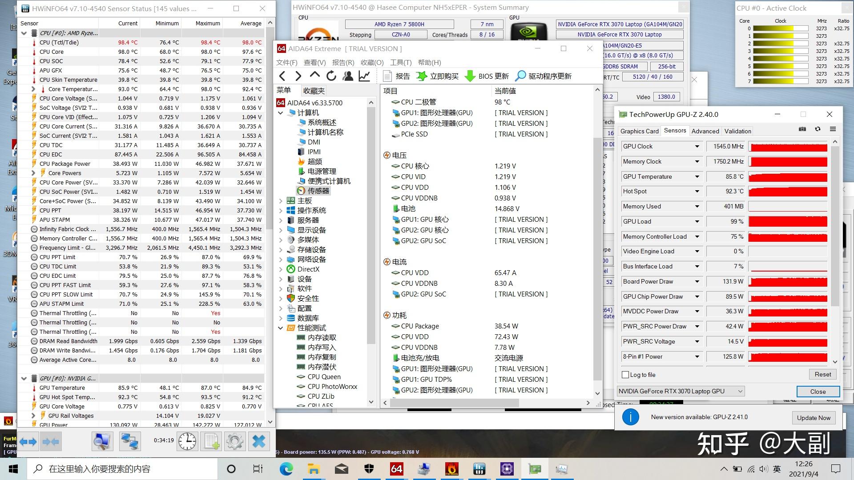Click the clock icon in HWiNFO toolbar
This screenshot has height=480, width=854.
coord(187,441)
